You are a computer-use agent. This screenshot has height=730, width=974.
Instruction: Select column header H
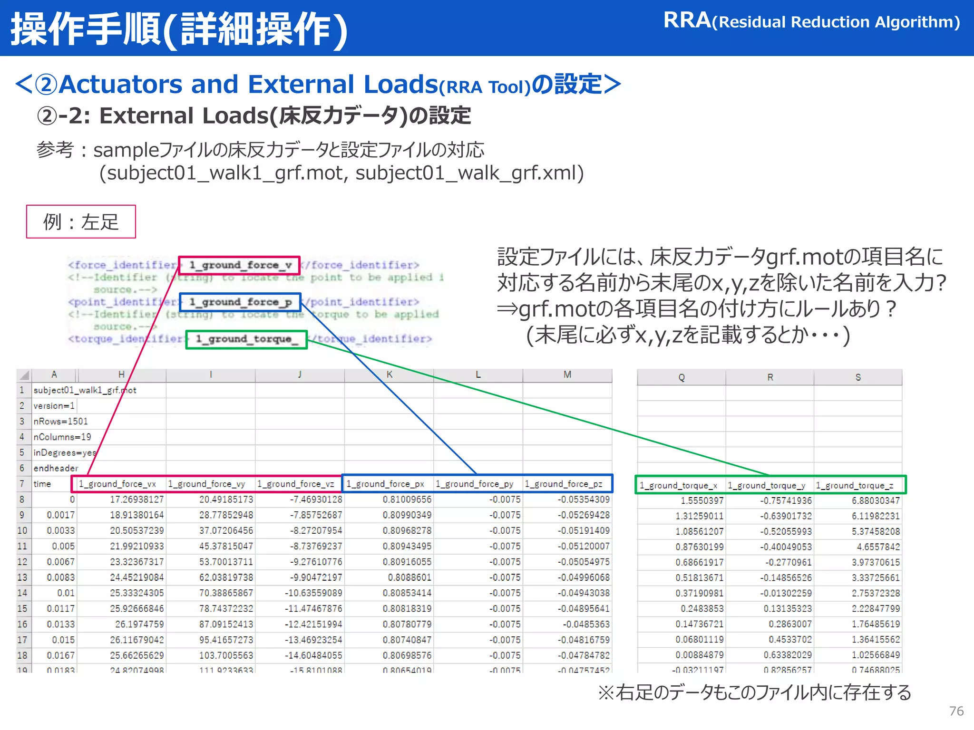coord(121,375)
